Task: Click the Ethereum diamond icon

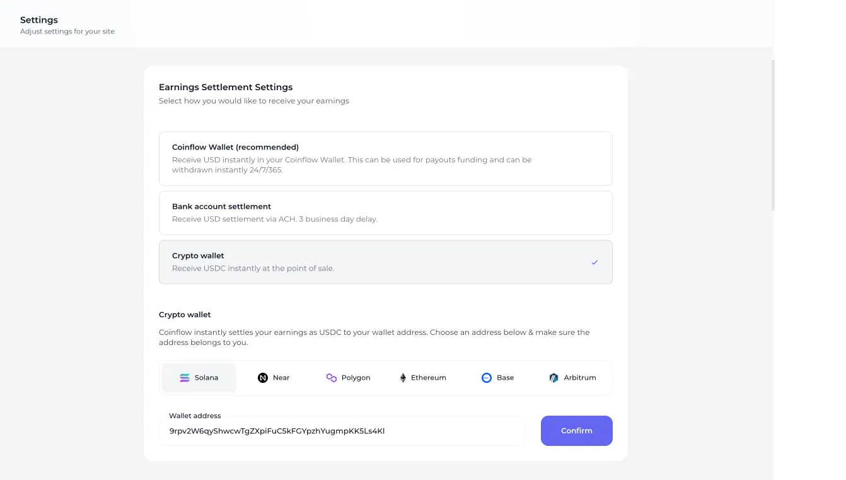Action: (x=403, y=378)
